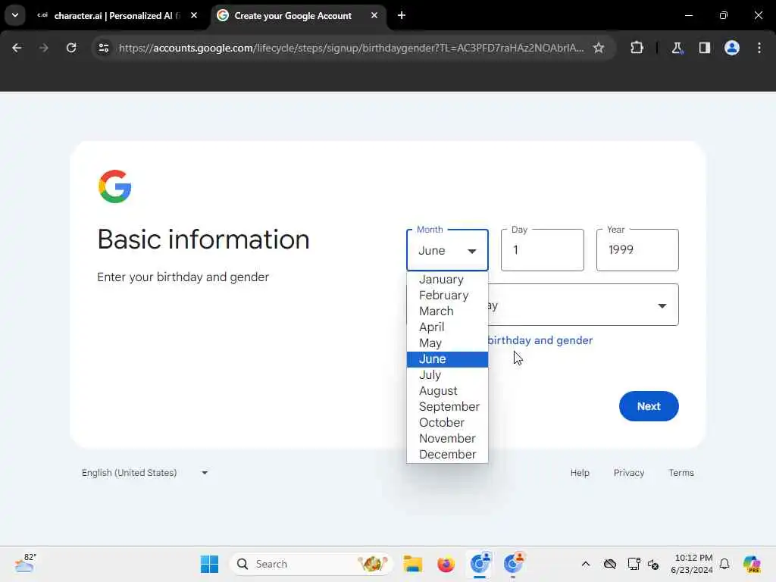
Task: Click the Day input field
Action: (542, 250)
